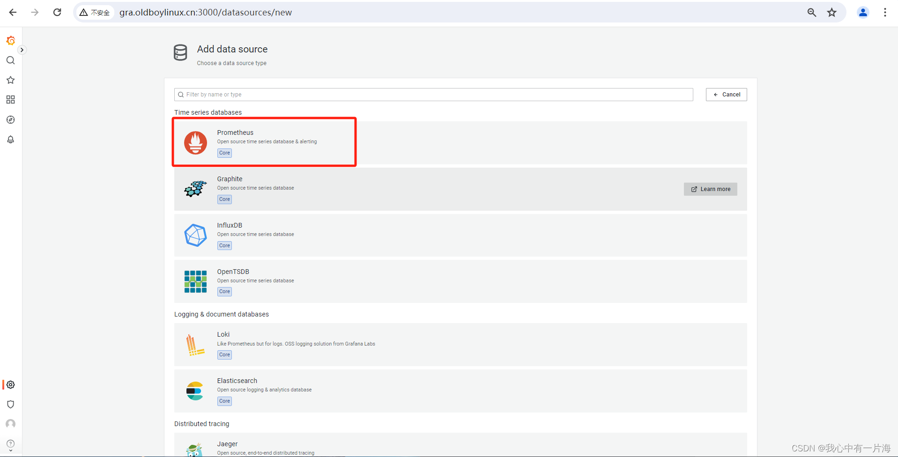Open the browser zoom magnifier icon
Screen dimensions: 898x457
[812, 13]
